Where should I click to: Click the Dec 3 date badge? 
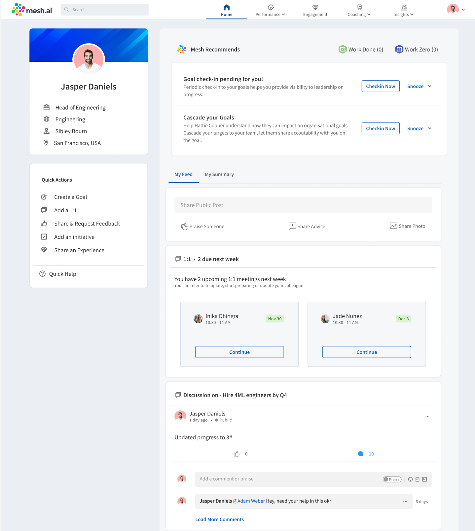404,319
